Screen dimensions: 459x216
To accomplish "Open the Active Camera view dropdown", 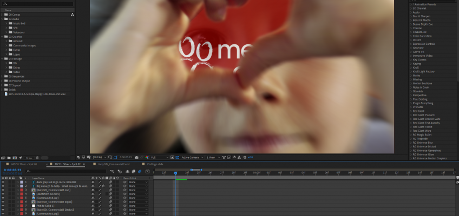I will pos(192,157).
